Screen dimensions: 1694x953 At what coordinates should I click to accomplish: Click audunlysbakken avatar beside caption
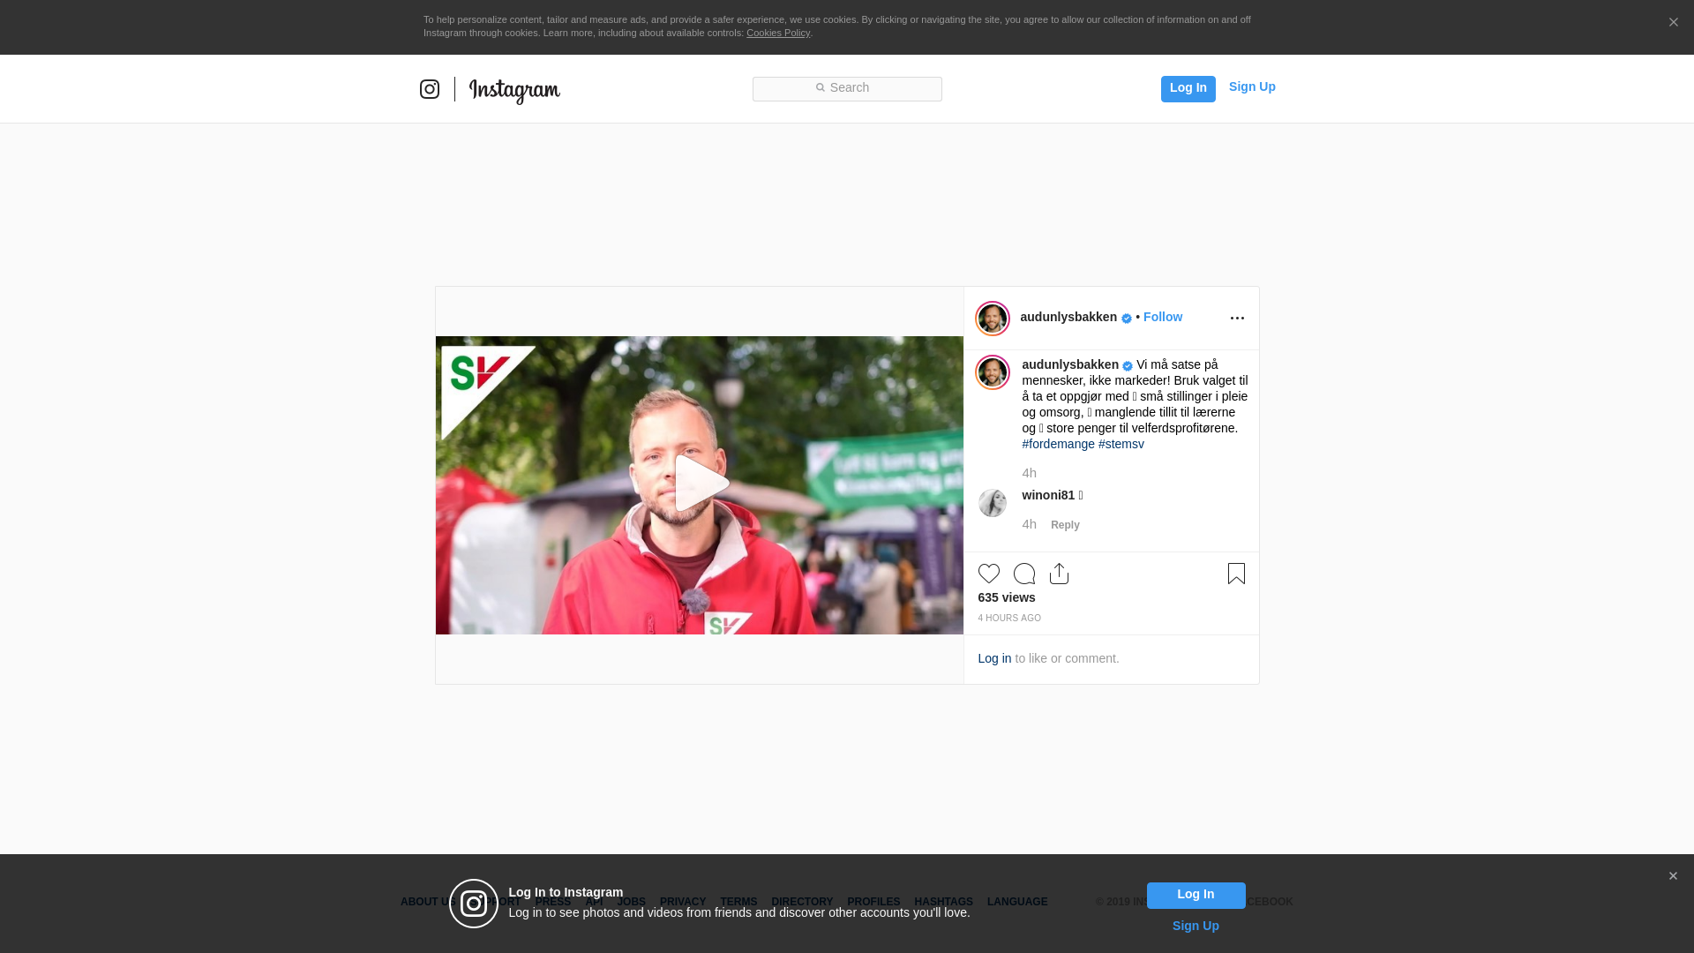[x=993, y=372]
